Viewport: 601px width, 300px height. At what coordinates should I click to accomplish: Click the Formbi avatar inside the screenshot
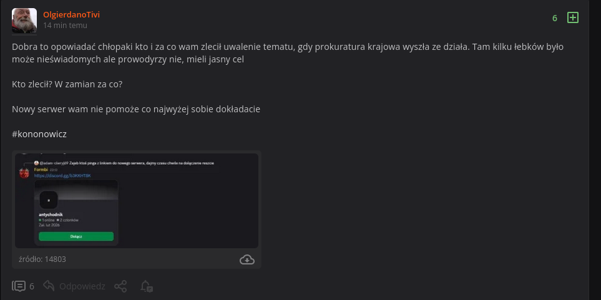pos(24,173)
